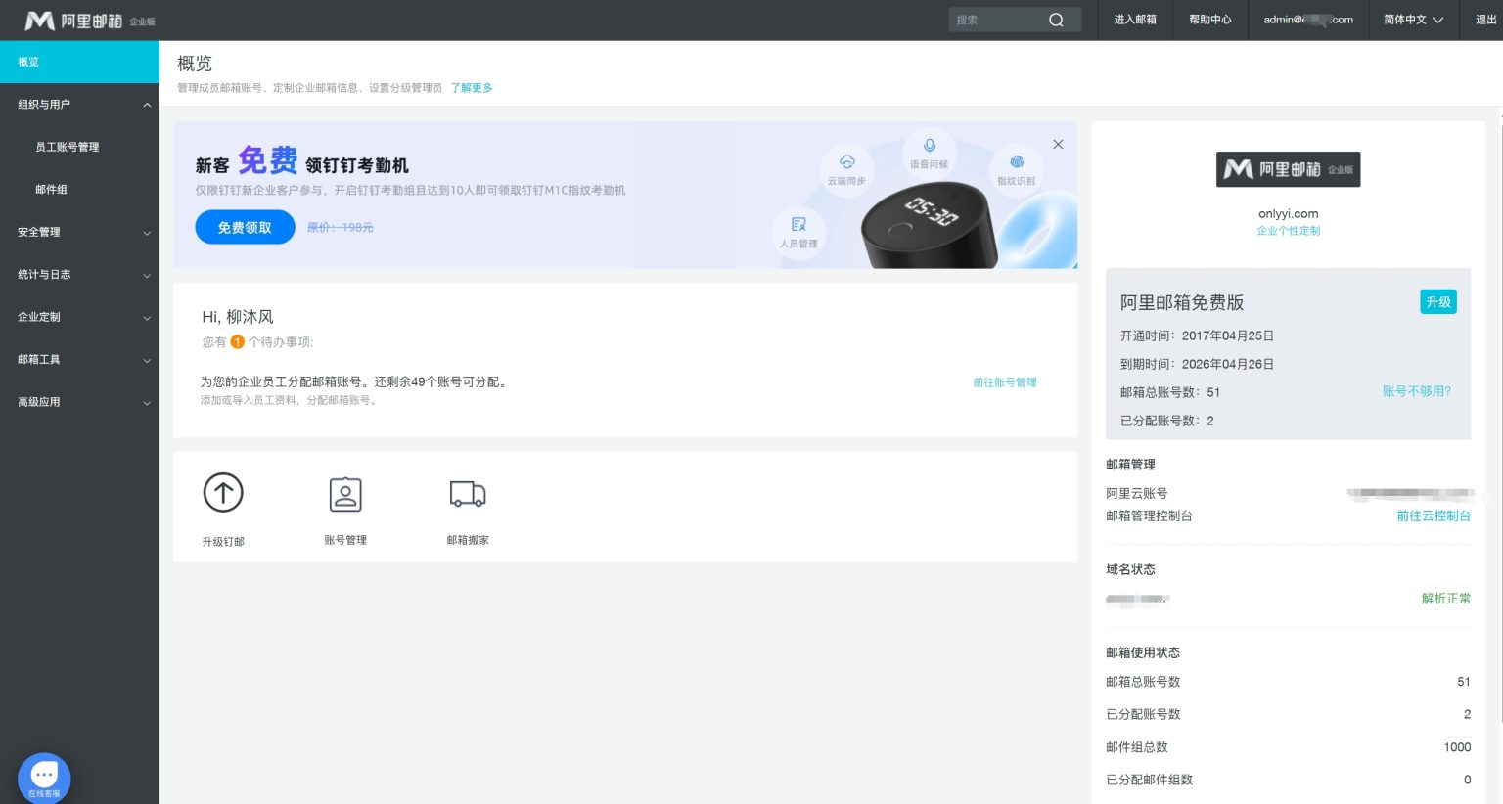Click the 指纹识别 fingerprint icon

pos(1017,162)
